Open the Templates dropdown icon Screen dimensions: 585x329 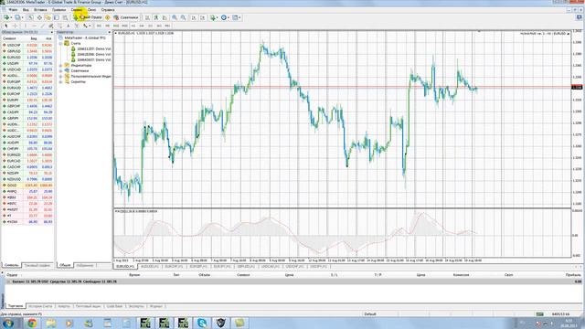pos(236,17)
